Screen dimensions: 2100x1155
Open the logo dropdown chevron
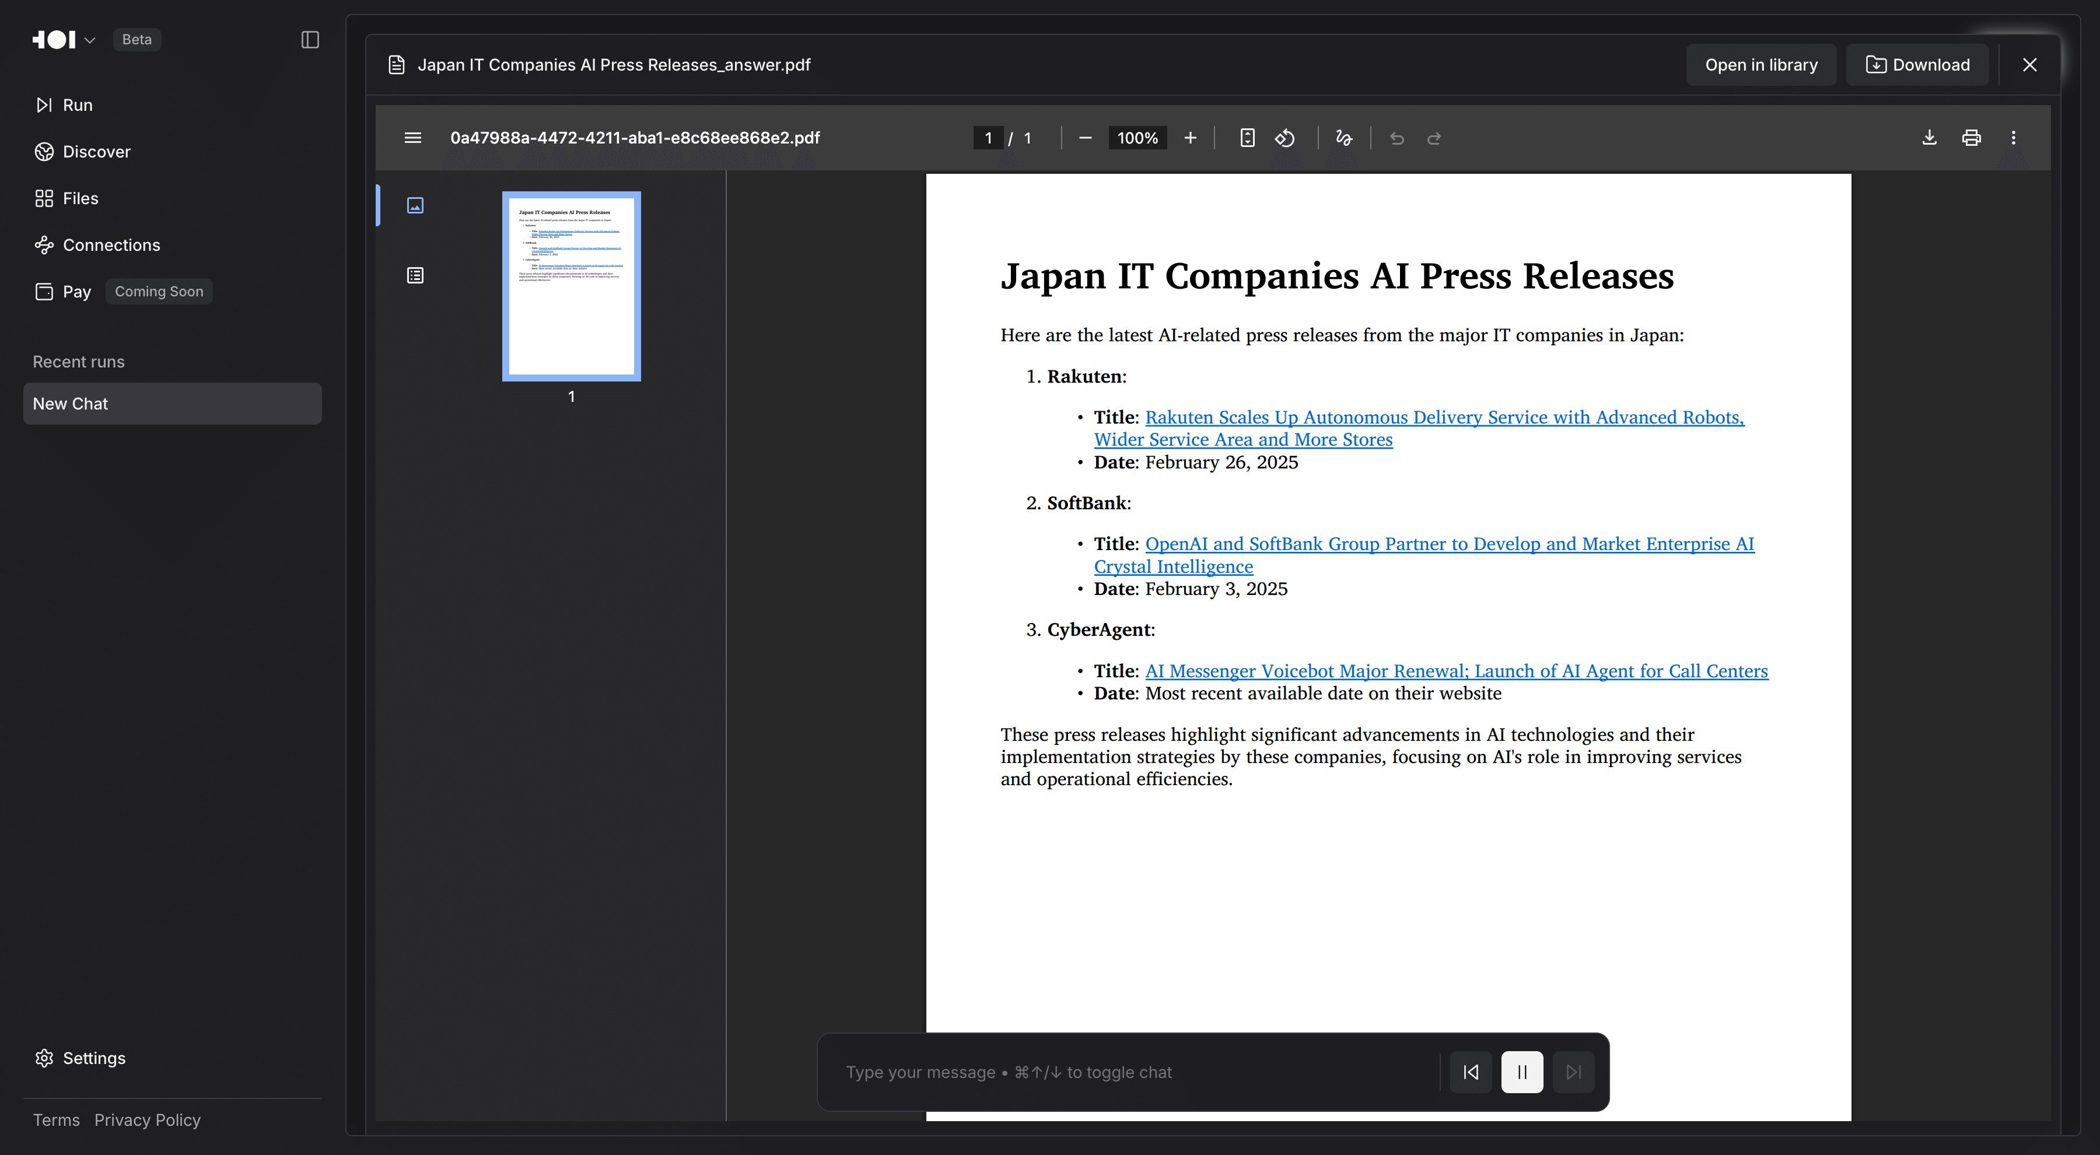(x=90, y=39)
